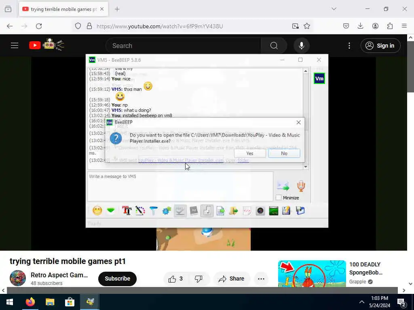Open Firefox extensions puzzle icon
Viewport: 414px width, 310px height.
[x=390, y=26]
